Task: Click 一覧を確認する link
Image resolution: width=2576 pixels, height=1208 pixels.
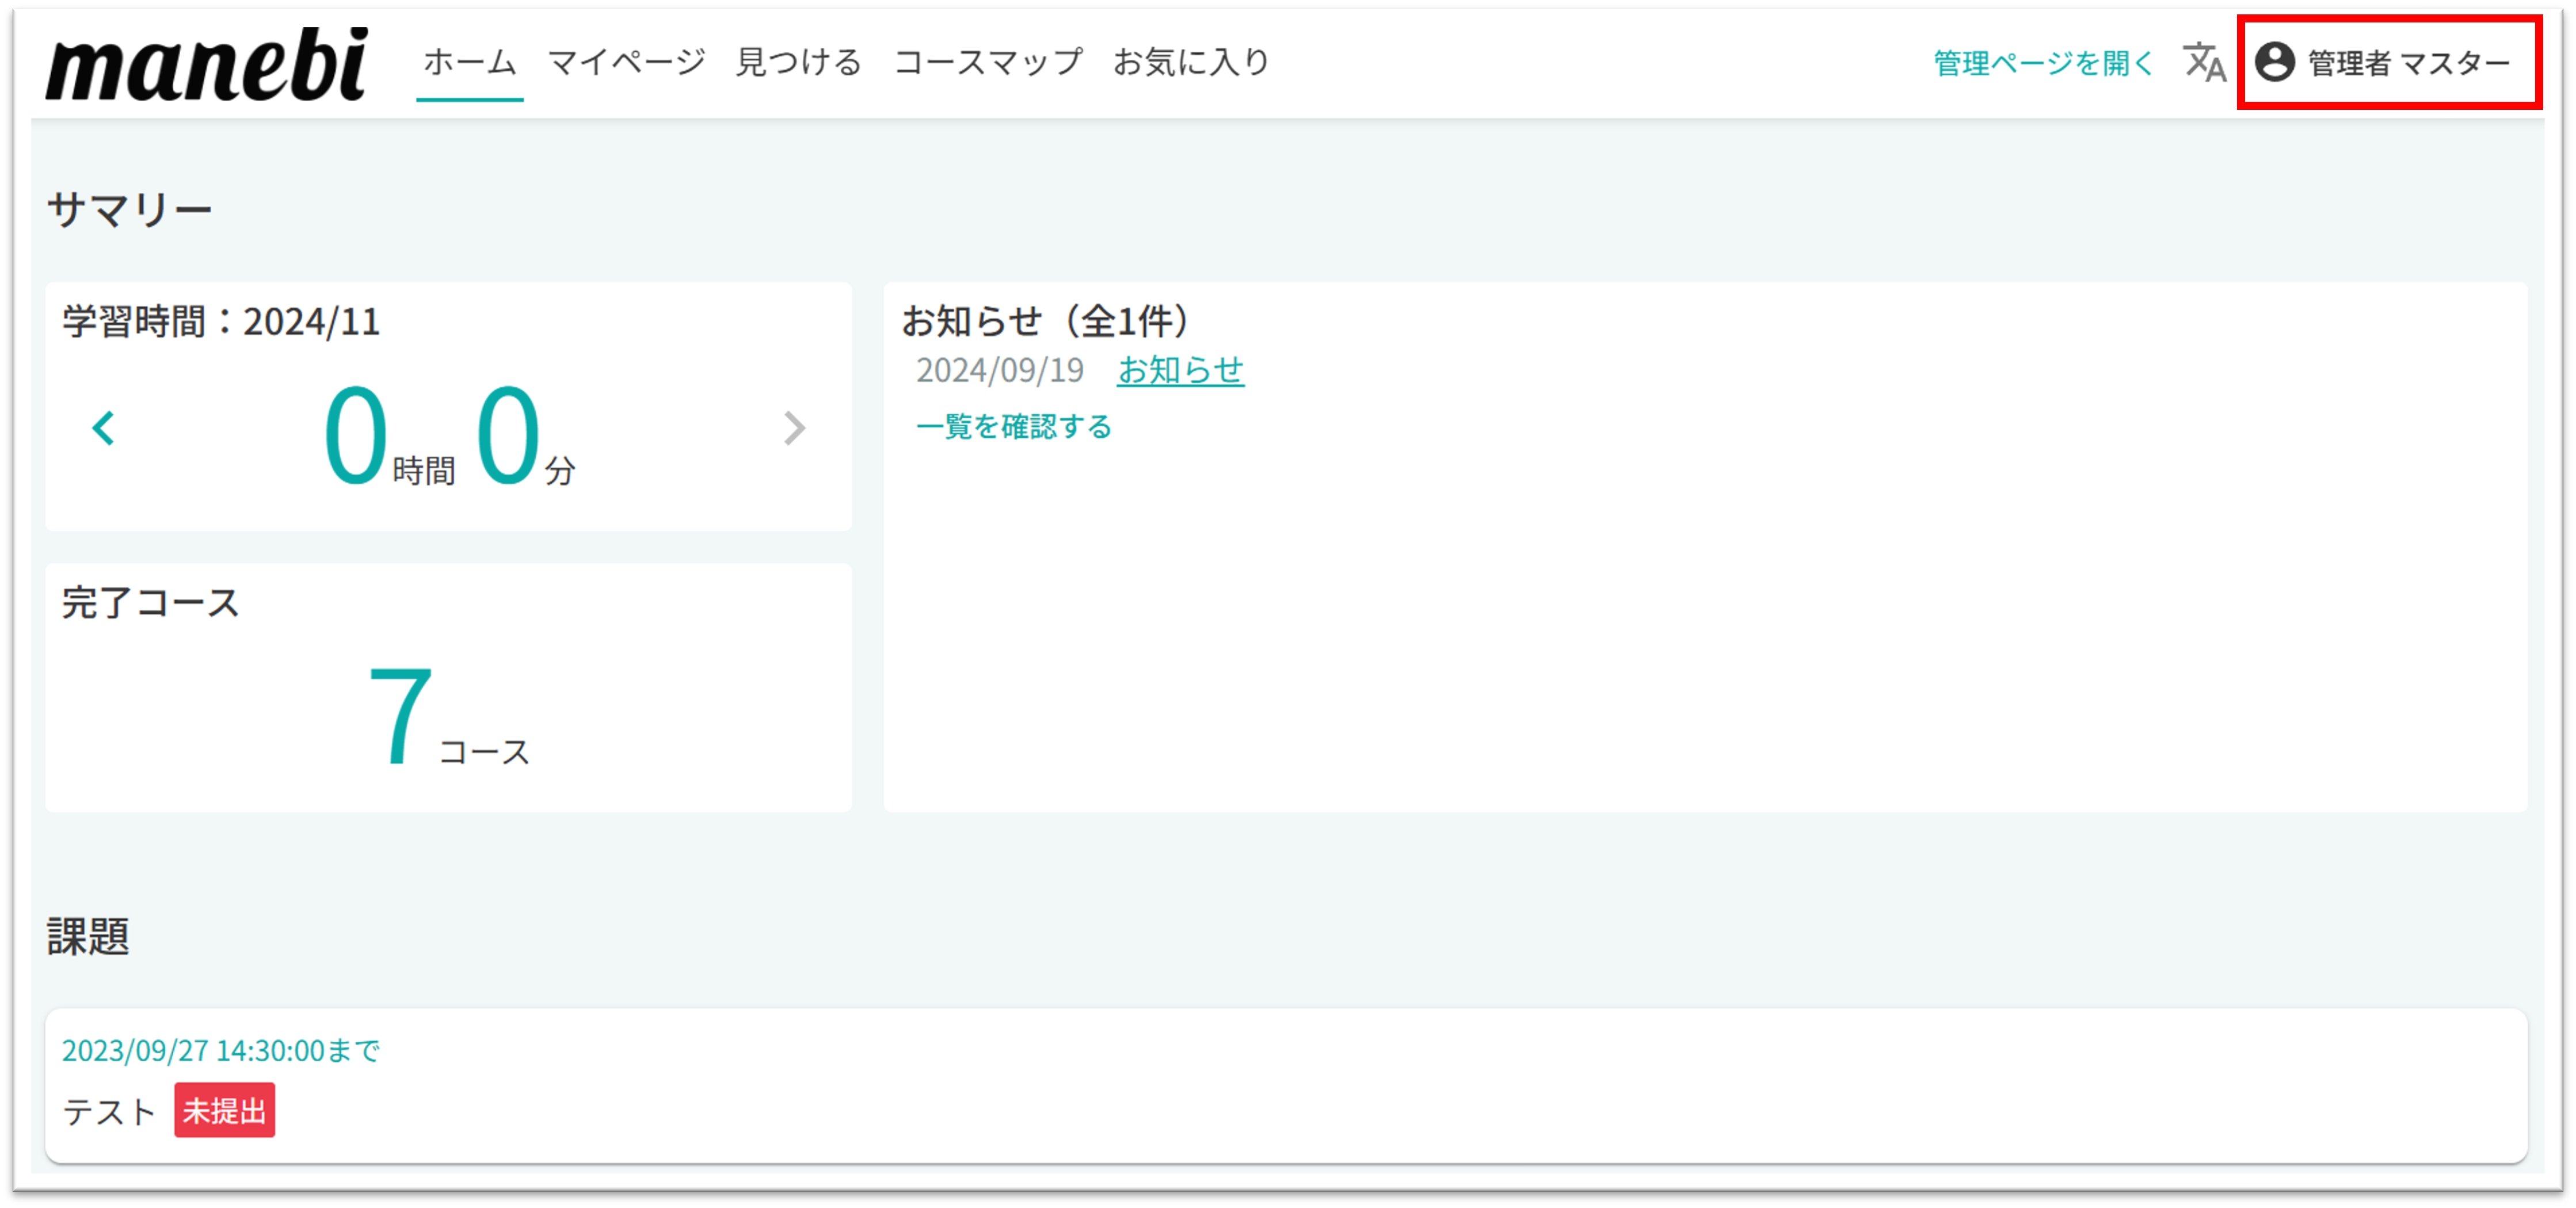Action: point(1014,427)
